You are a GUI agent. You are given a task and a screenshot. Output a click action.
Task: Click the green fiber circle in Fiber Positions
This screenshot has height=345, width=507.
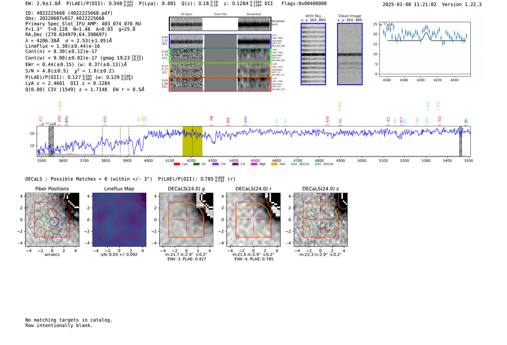46,218
